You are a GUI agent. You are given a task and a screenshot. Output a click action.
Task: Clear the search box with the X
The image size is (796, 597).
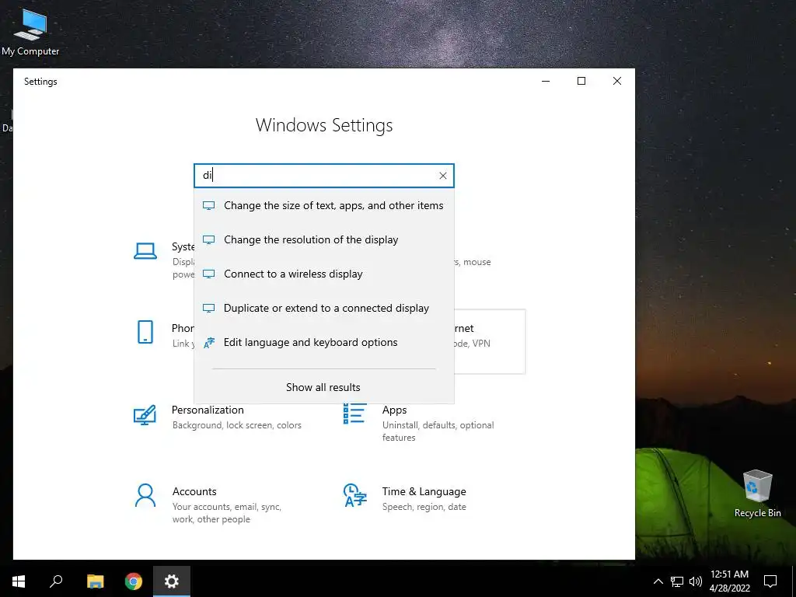tap(442, 176)
